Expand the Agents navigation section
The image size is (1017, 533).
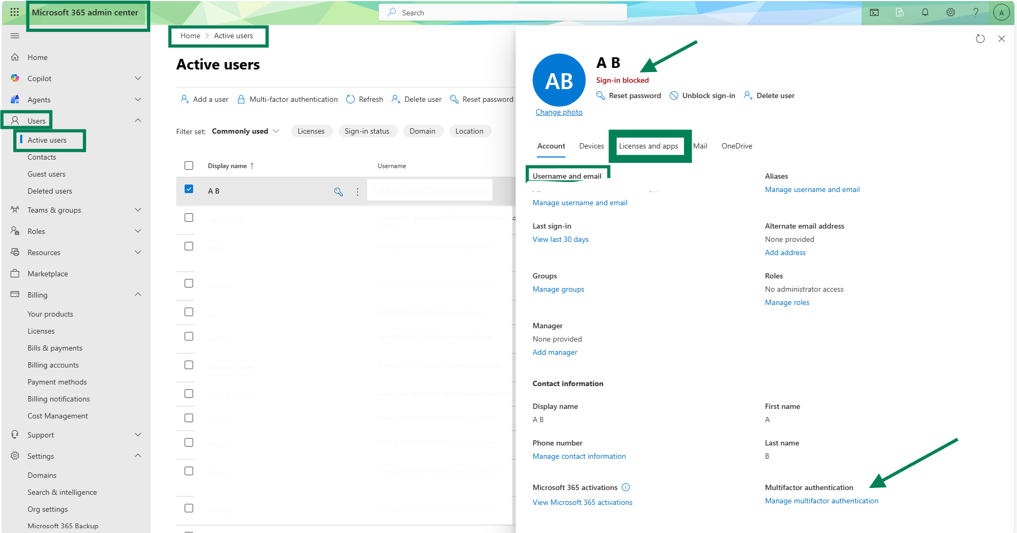click(x=138, y=100)
